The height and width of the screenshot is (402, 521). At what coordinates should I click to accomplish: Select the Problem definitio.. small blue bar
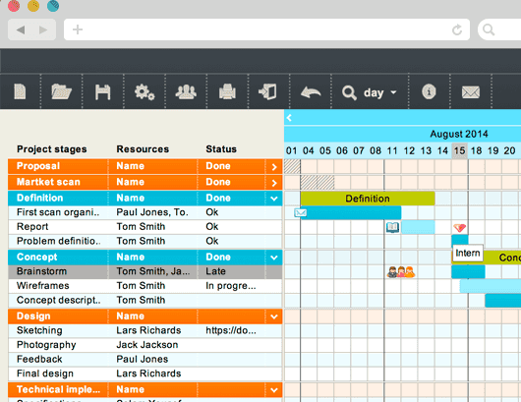pos(460,240)
